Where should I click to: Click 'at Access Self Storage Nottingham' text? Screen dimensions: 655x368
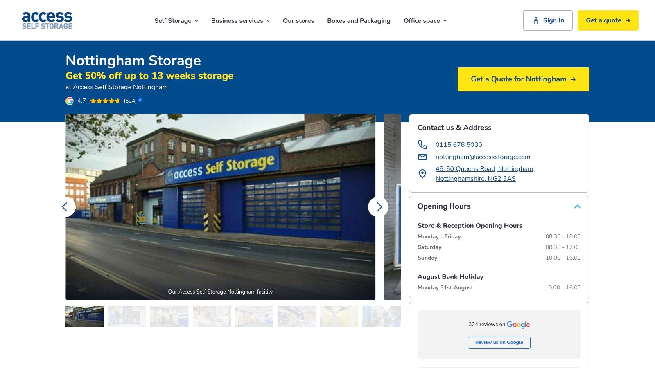[117, 87]
